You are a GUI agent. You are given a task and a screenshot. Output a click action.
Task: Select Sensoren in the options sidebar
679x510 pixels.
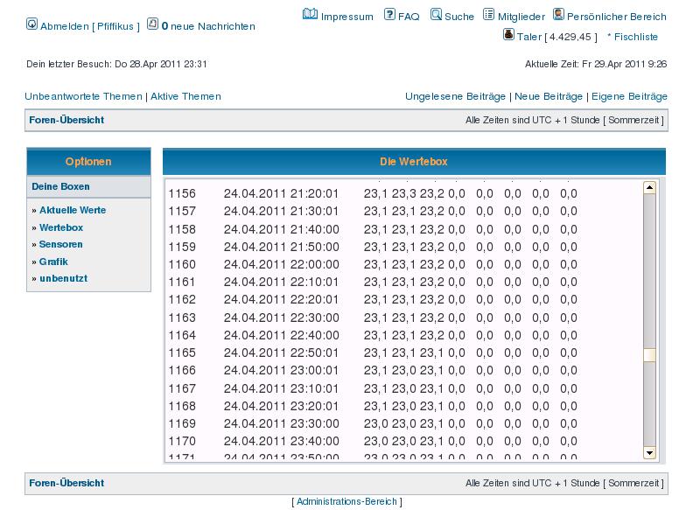[x=61, y=245]
